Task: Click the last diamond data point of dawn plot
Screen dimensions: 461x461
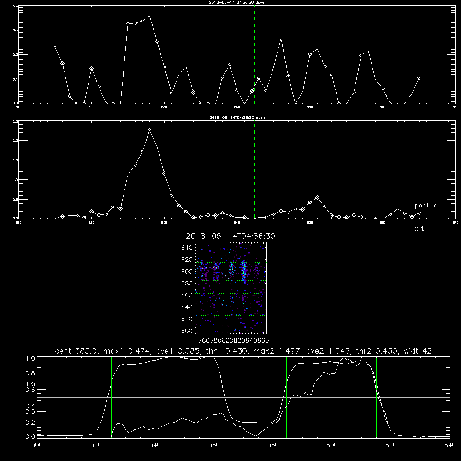Action: pos(419,78)
